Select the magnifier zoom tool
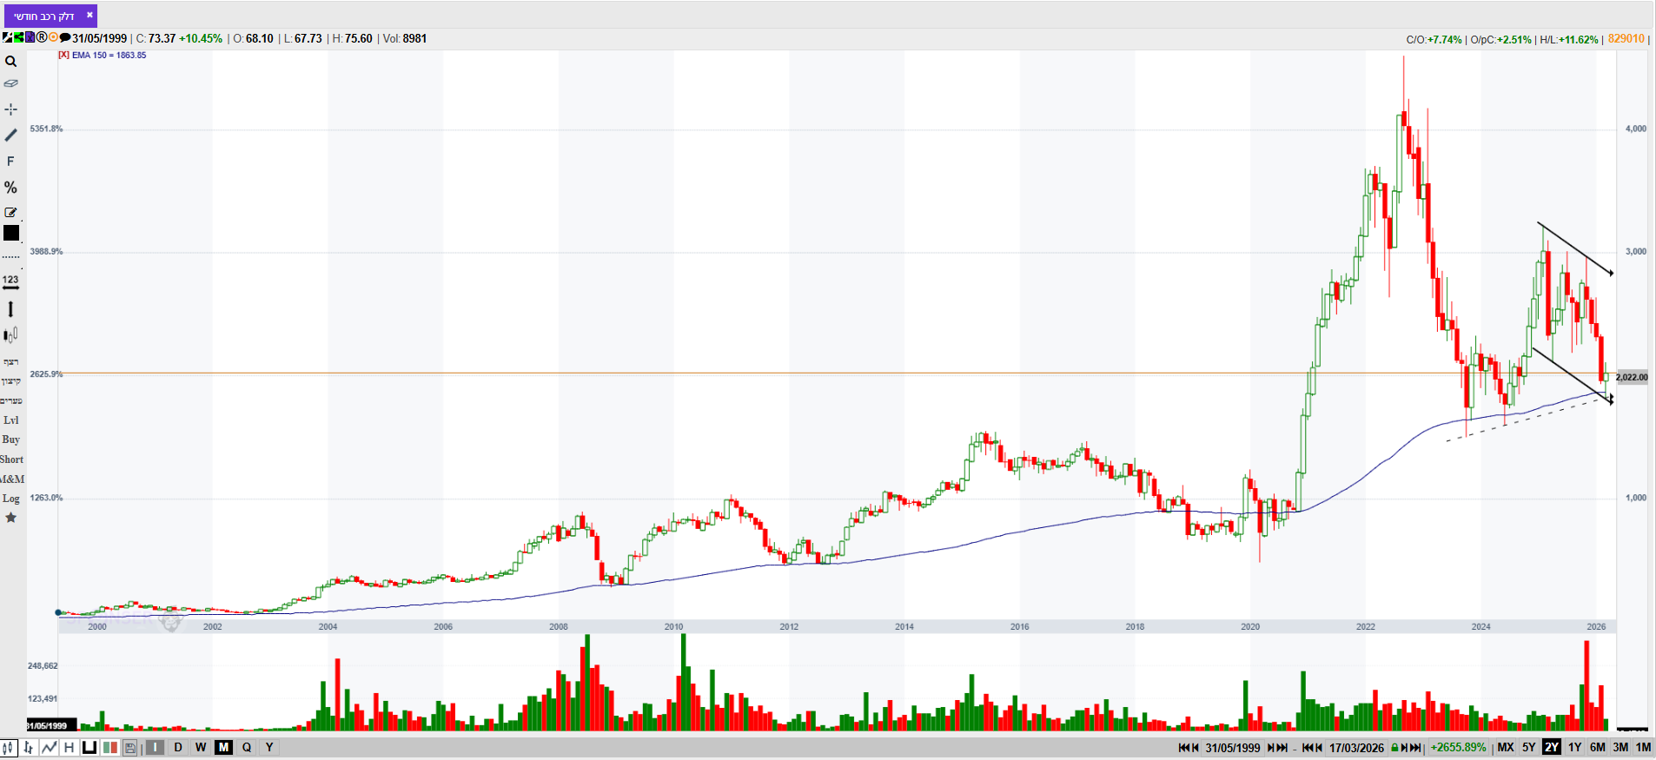Image resolution: width=1656 pixels, height=760 pixels. coord(10,62)
